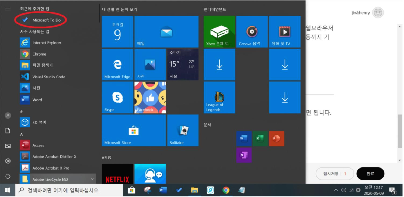Open File Explorer from the taskbar
Image resolution: width=404 pixels, height=197 pixels.
[x=194, y=190]
